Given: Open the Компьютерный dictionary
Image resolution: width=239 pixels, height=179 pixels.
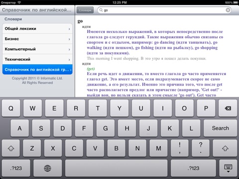Looking at the screenshot, I should point(37,49).
